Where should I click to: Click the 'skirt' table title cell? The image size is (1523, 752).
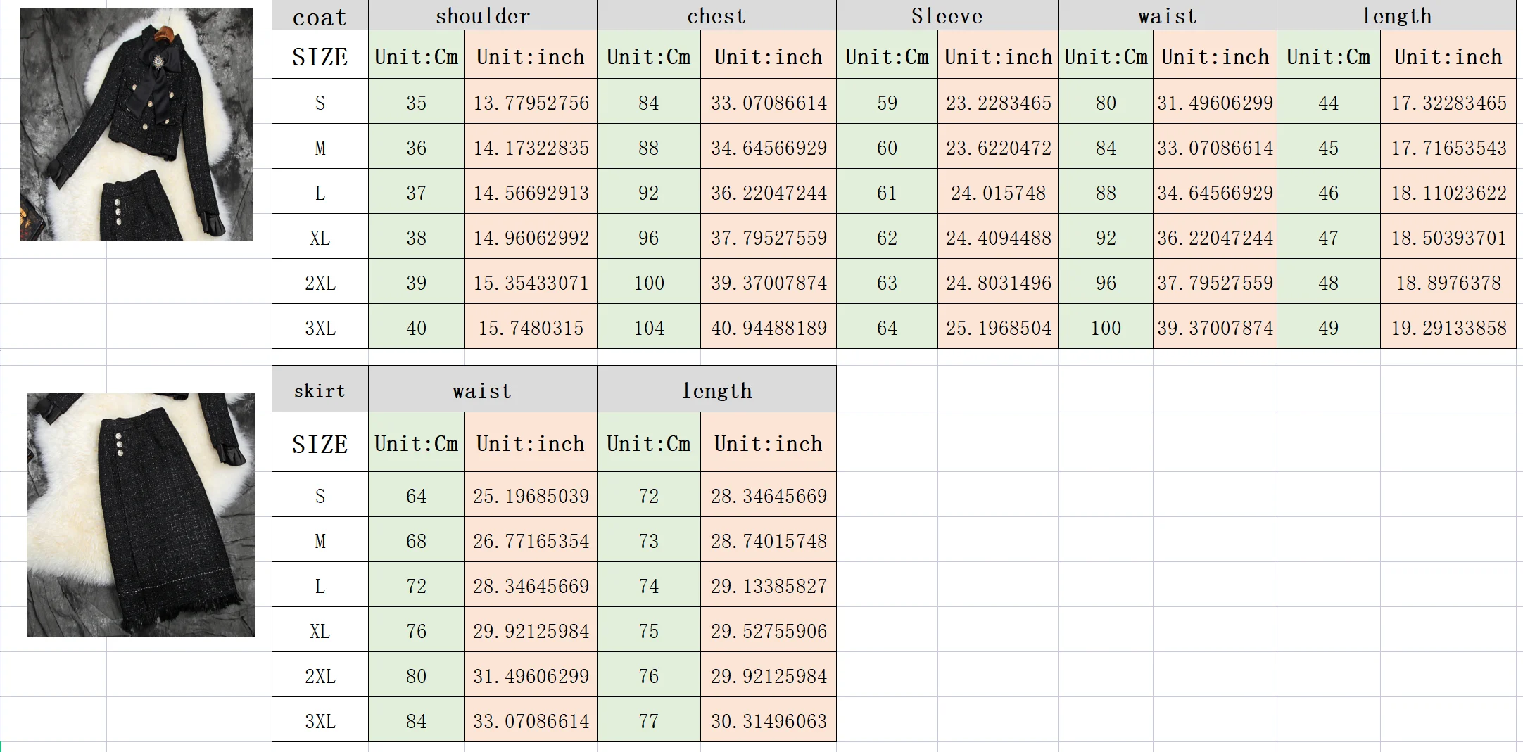(320, 390)
